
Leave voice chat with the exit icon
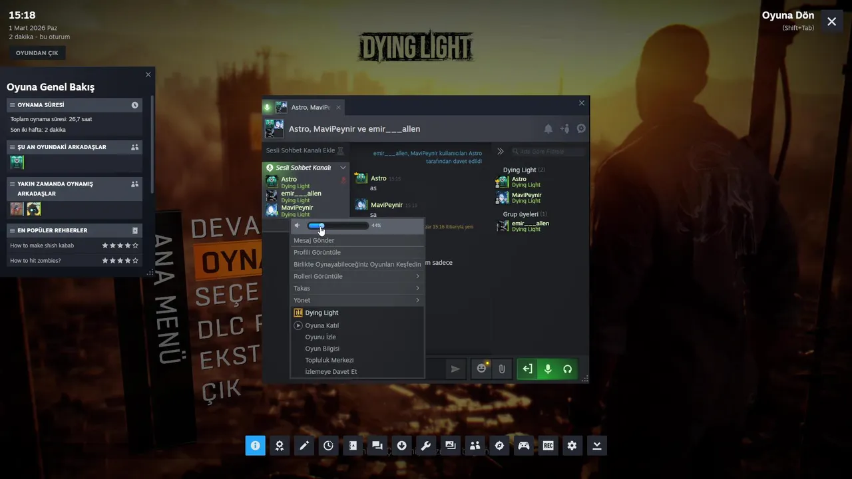528,369
